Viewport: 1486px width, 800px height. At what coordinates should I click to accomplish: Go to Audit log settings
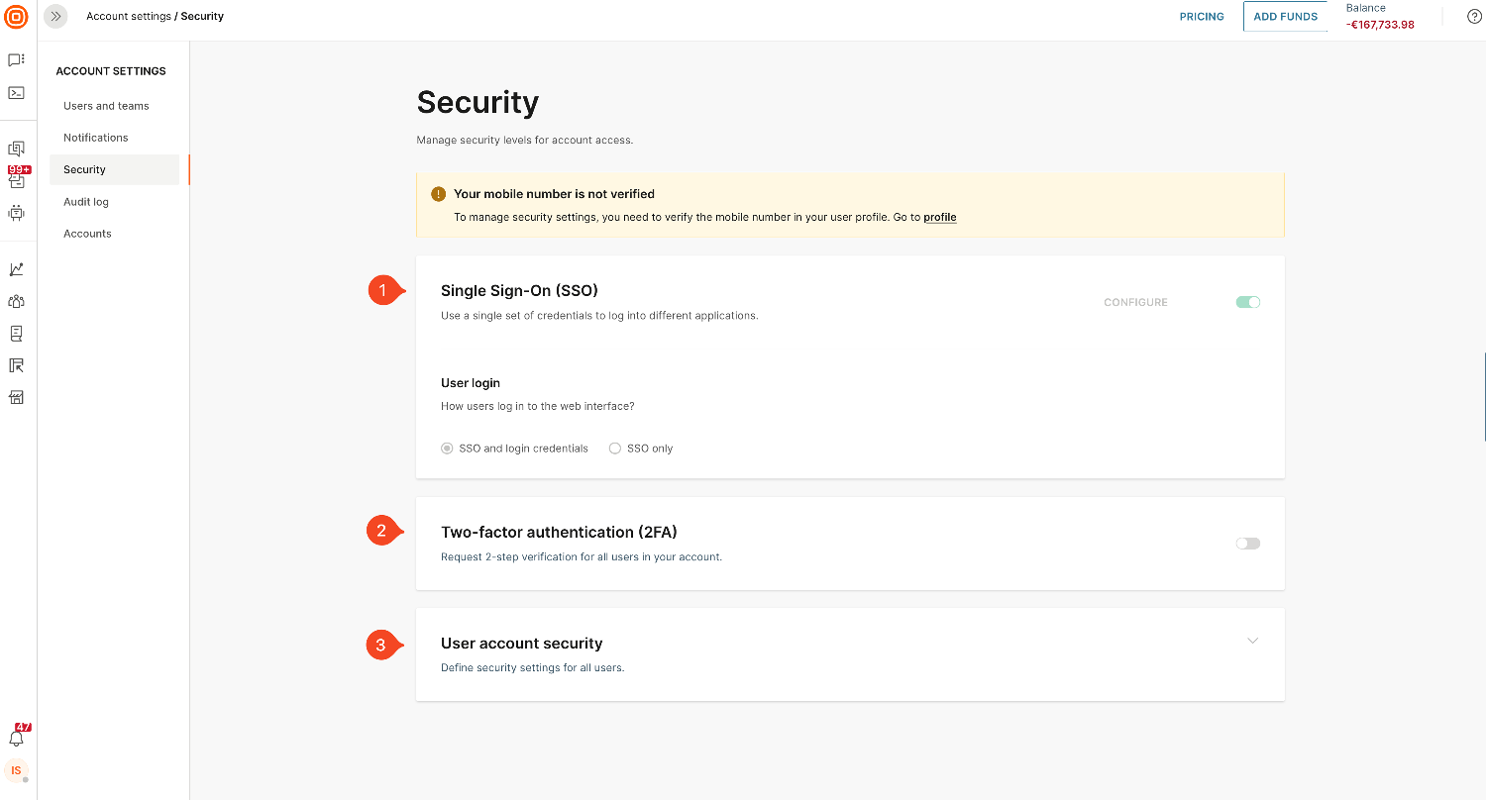pos(86,202)
